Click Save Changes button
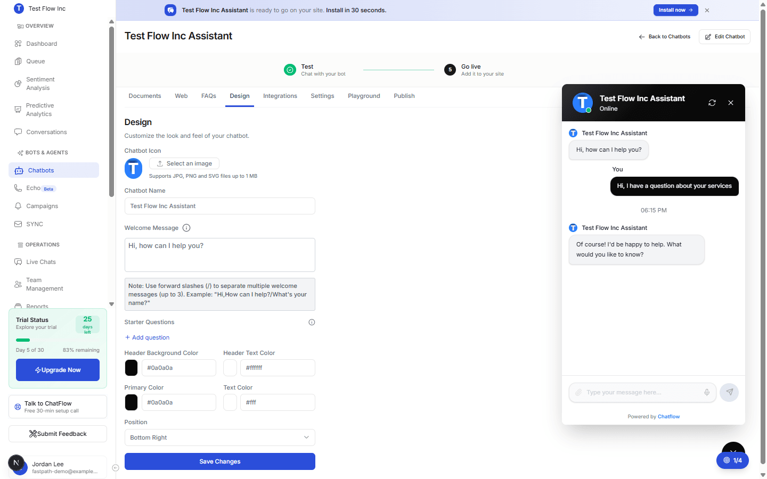767x479 pixels. pos(219,461)
